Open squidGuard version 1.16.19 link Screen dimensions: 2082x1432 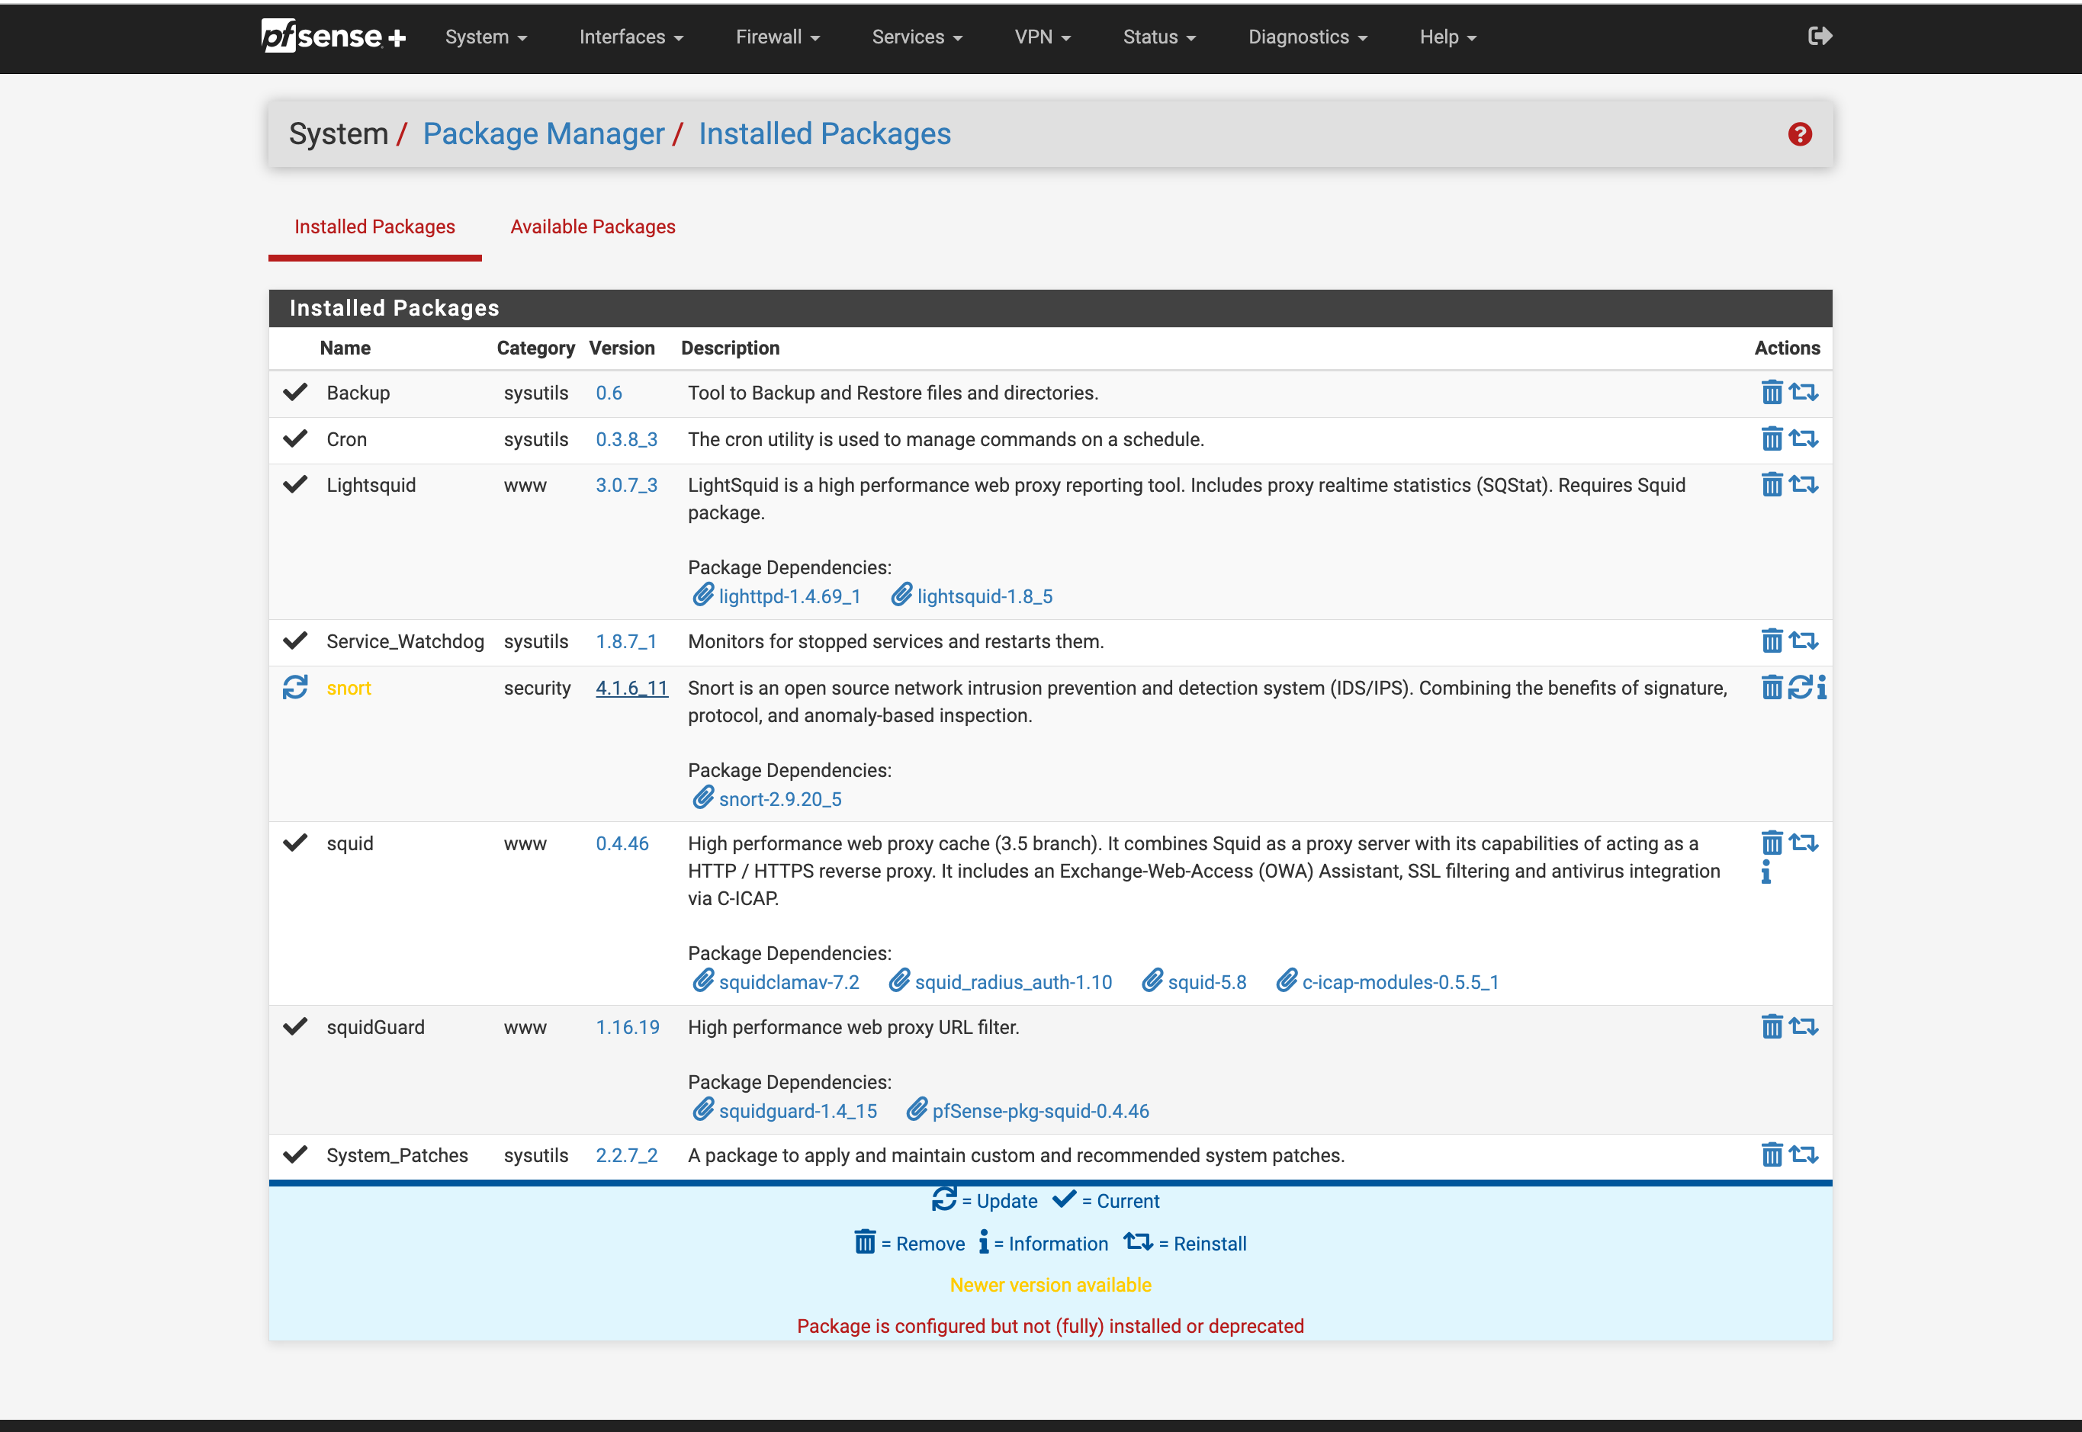[628, 1027]
